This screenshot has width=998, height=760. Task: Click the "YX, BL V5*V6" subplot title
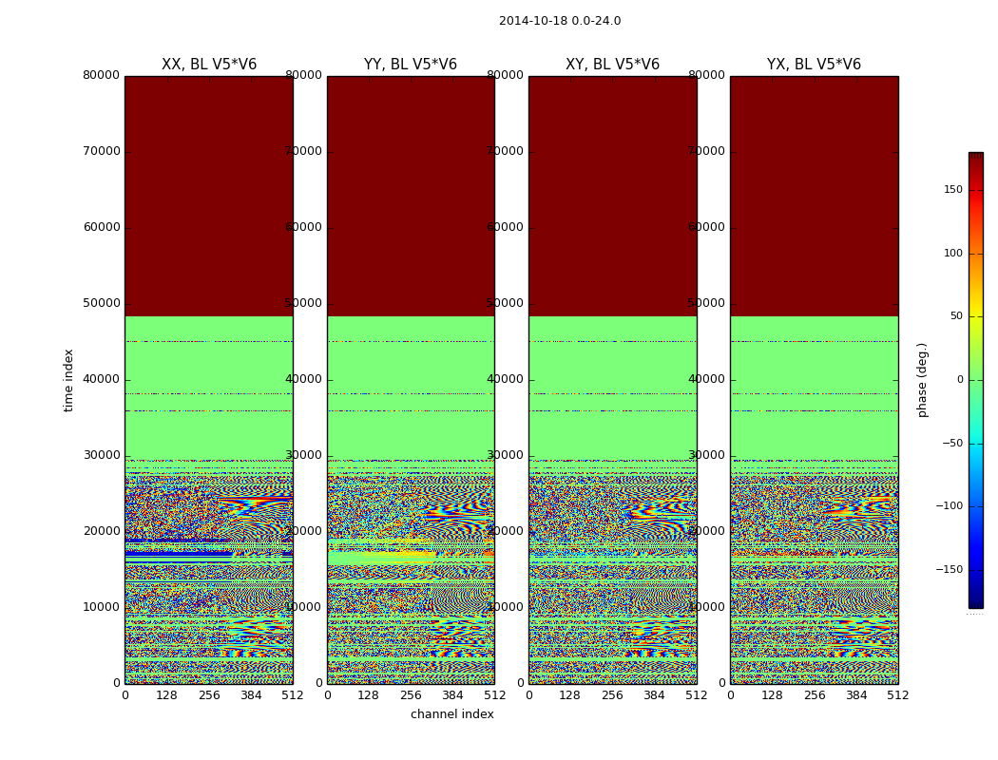click(814, 65)
